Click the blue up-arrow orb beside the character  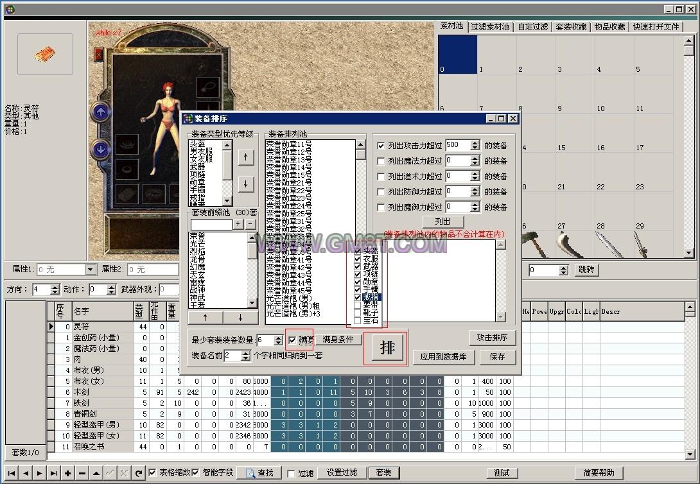(101, 112)
